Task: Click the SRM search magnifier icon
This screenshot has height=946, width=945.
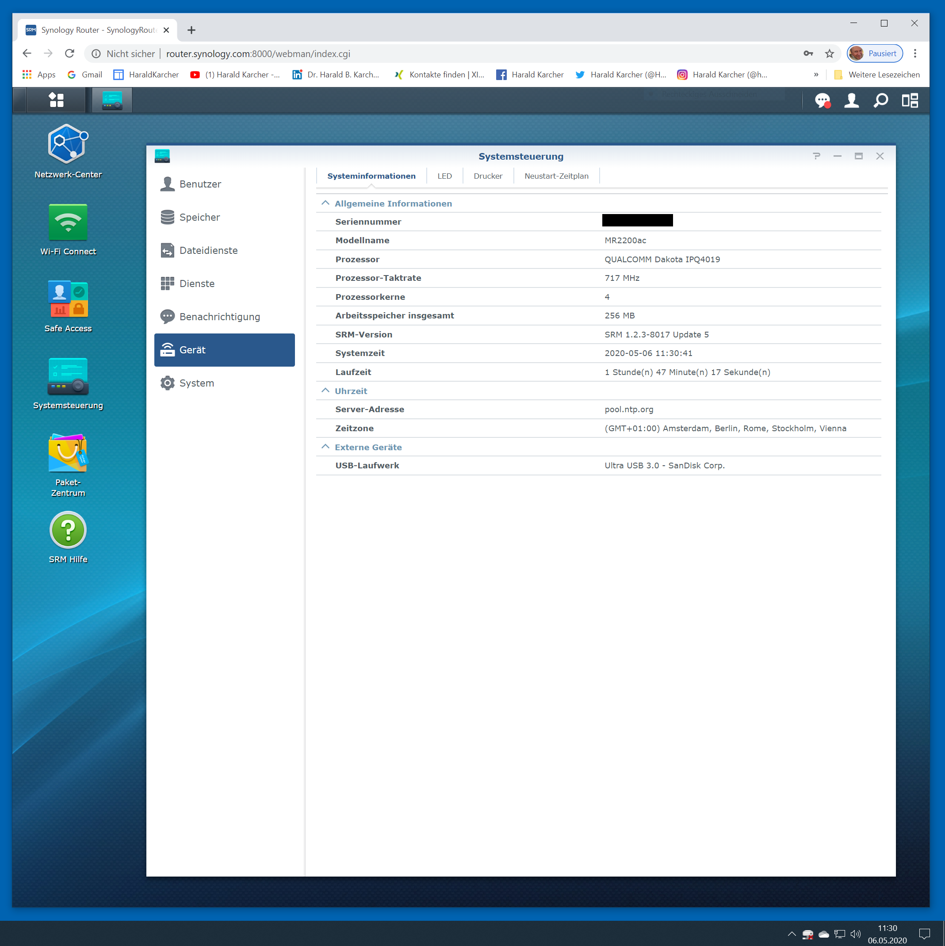Action: click(880, 100)
